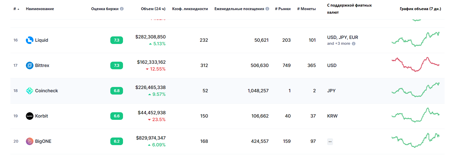Click the Korbit exchange logo icon
Image resolution: width=457 pixels, height=158 pixels.
[x=30, y=116]
